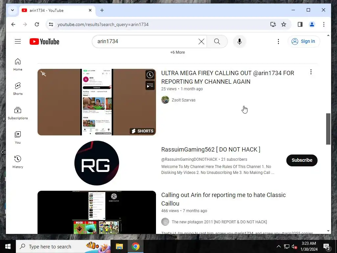Bookmark this page with star icon
Image resolution: width=337 pixels, height=253 pixels.
pyautogui.click(x=284, y=24)
